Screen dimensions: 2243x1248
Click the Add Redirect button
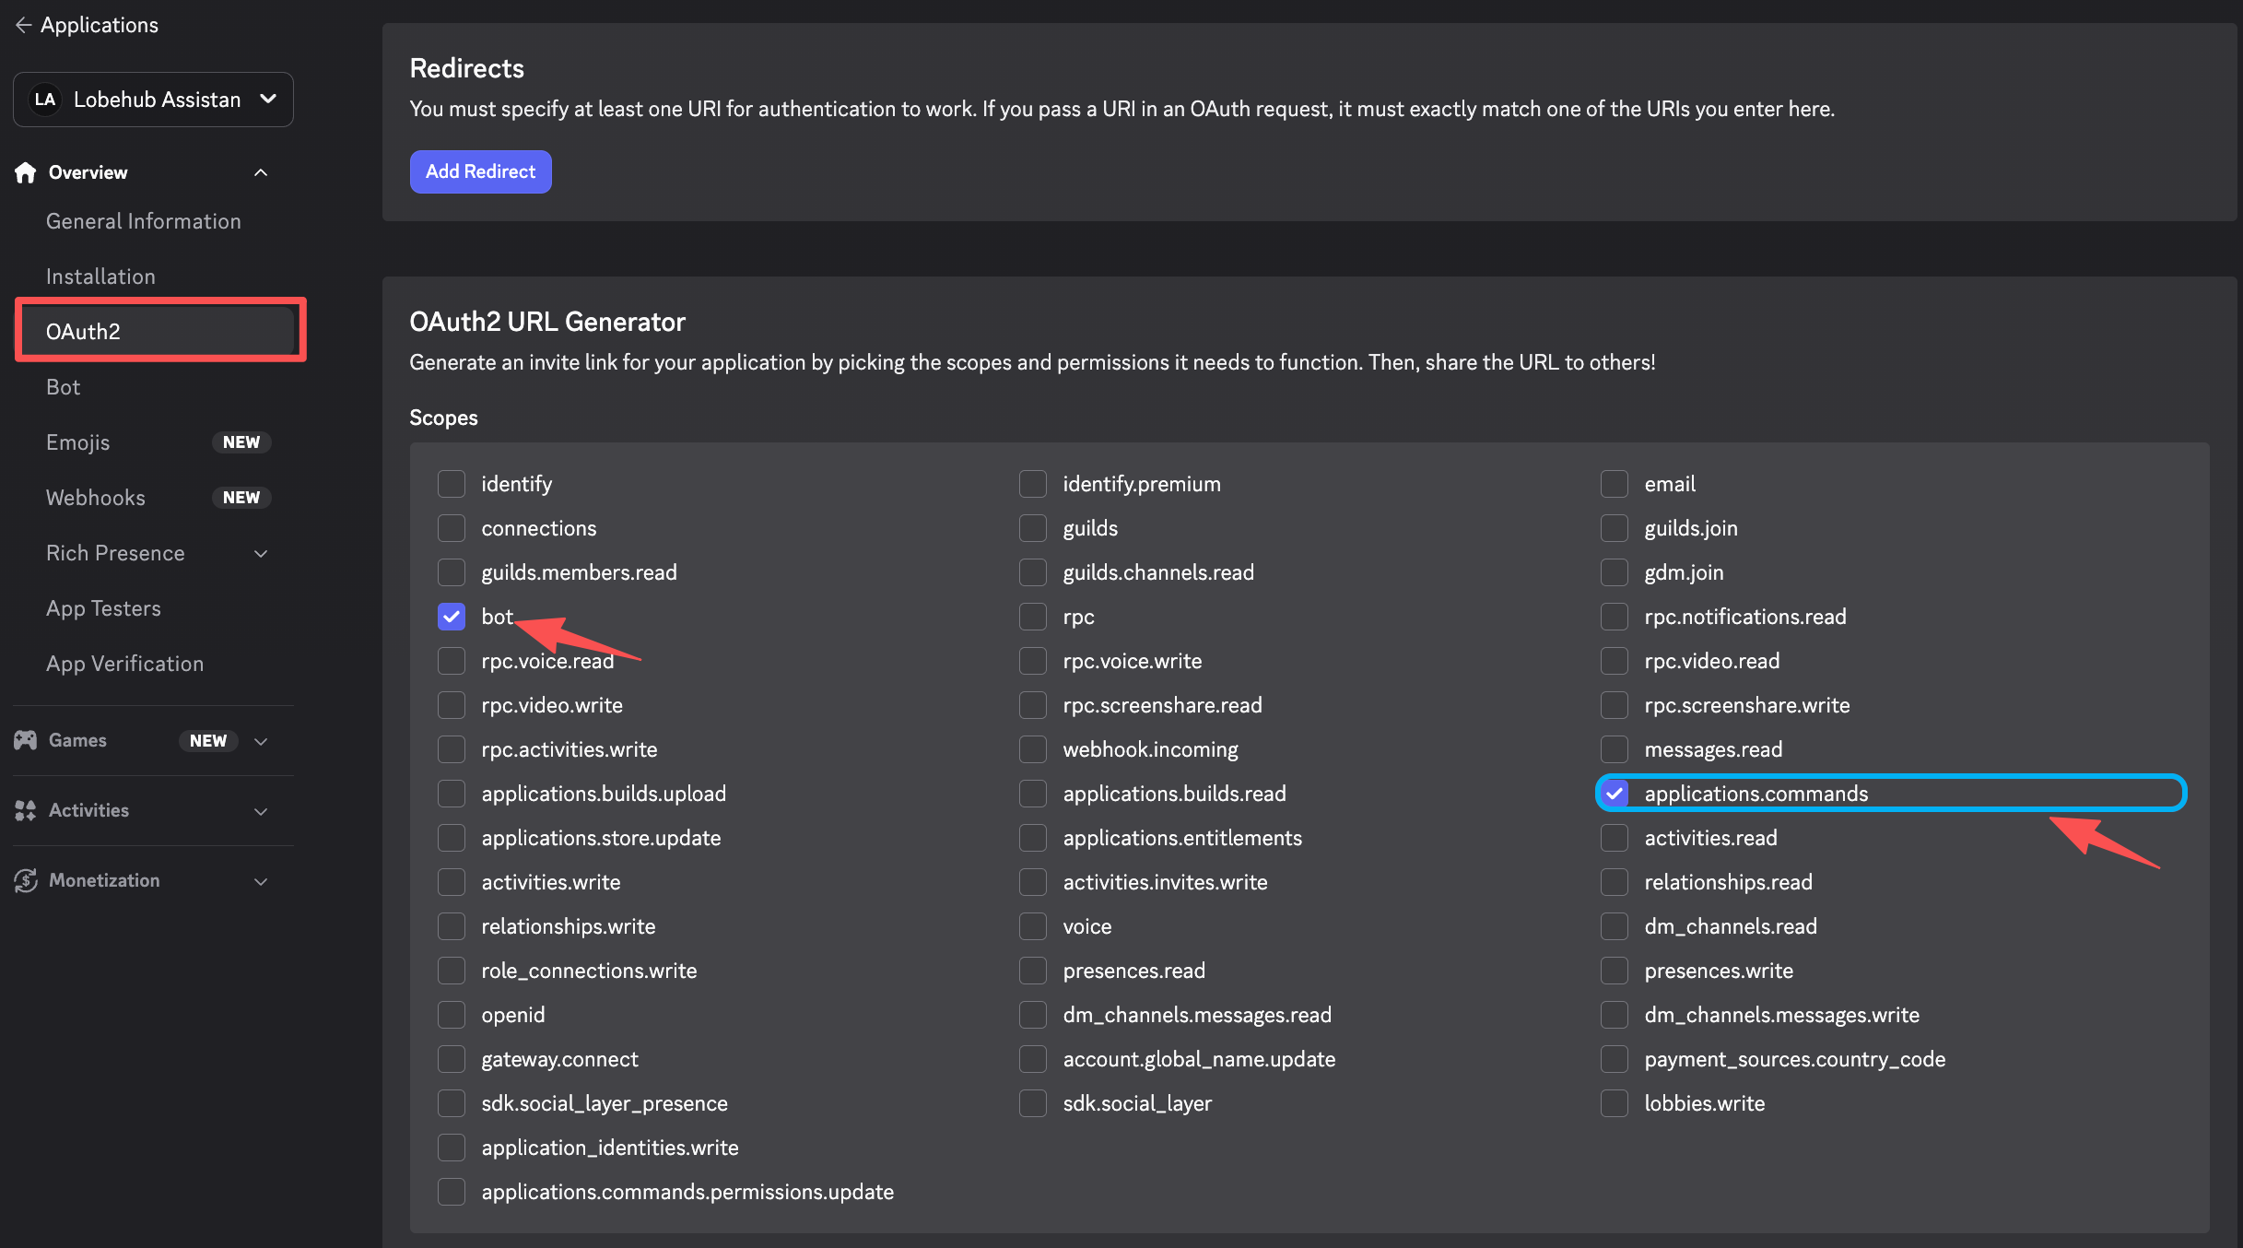point(480,171)
